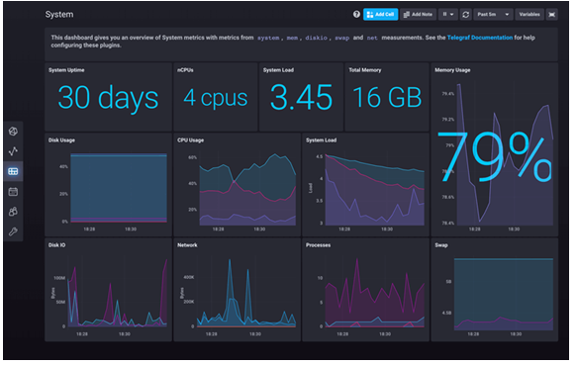Click the Disk Usage cell title

[x=61, y=140]
